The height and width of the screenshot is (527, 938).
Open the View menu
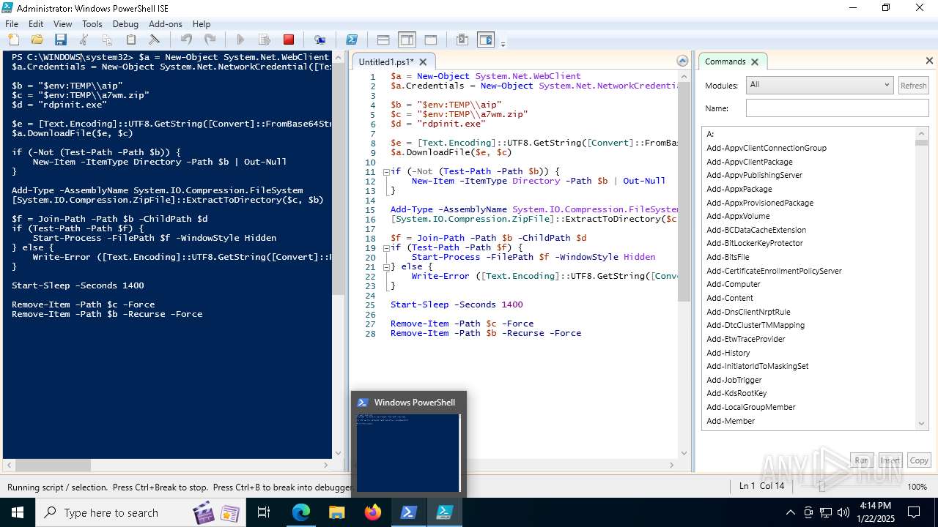[x=63, y=24]
